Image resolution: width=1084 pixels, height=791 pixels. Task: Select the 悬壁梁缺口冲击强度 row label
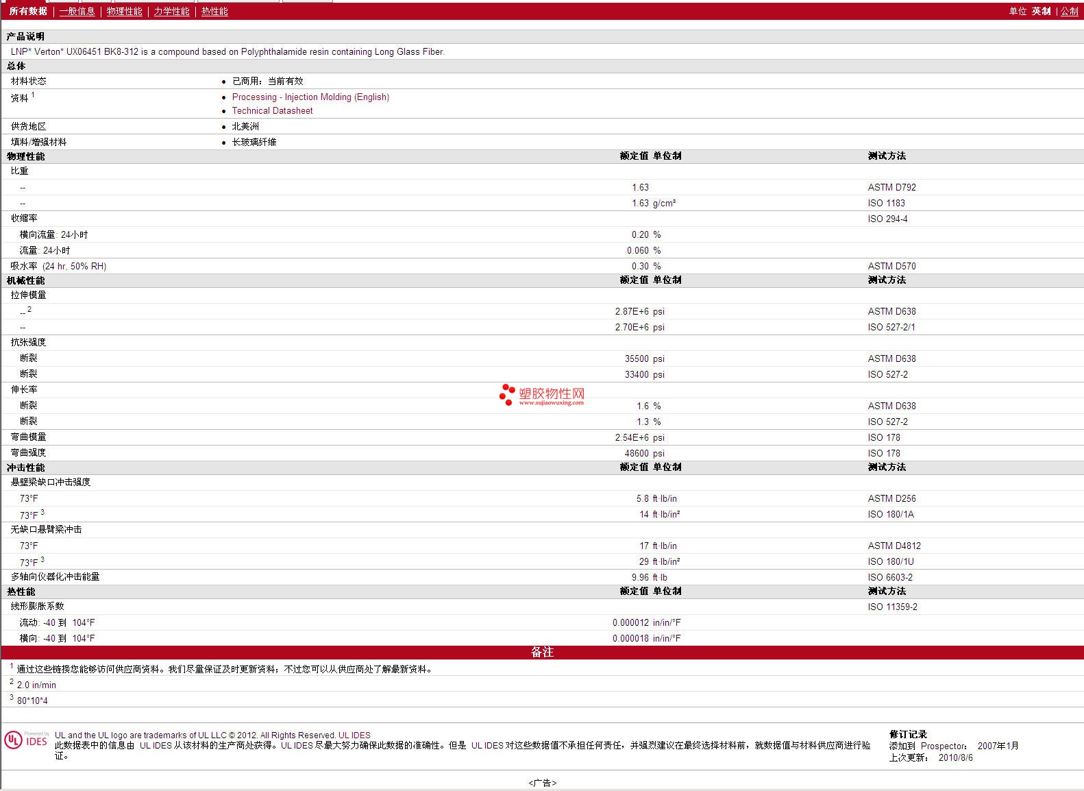50,482
